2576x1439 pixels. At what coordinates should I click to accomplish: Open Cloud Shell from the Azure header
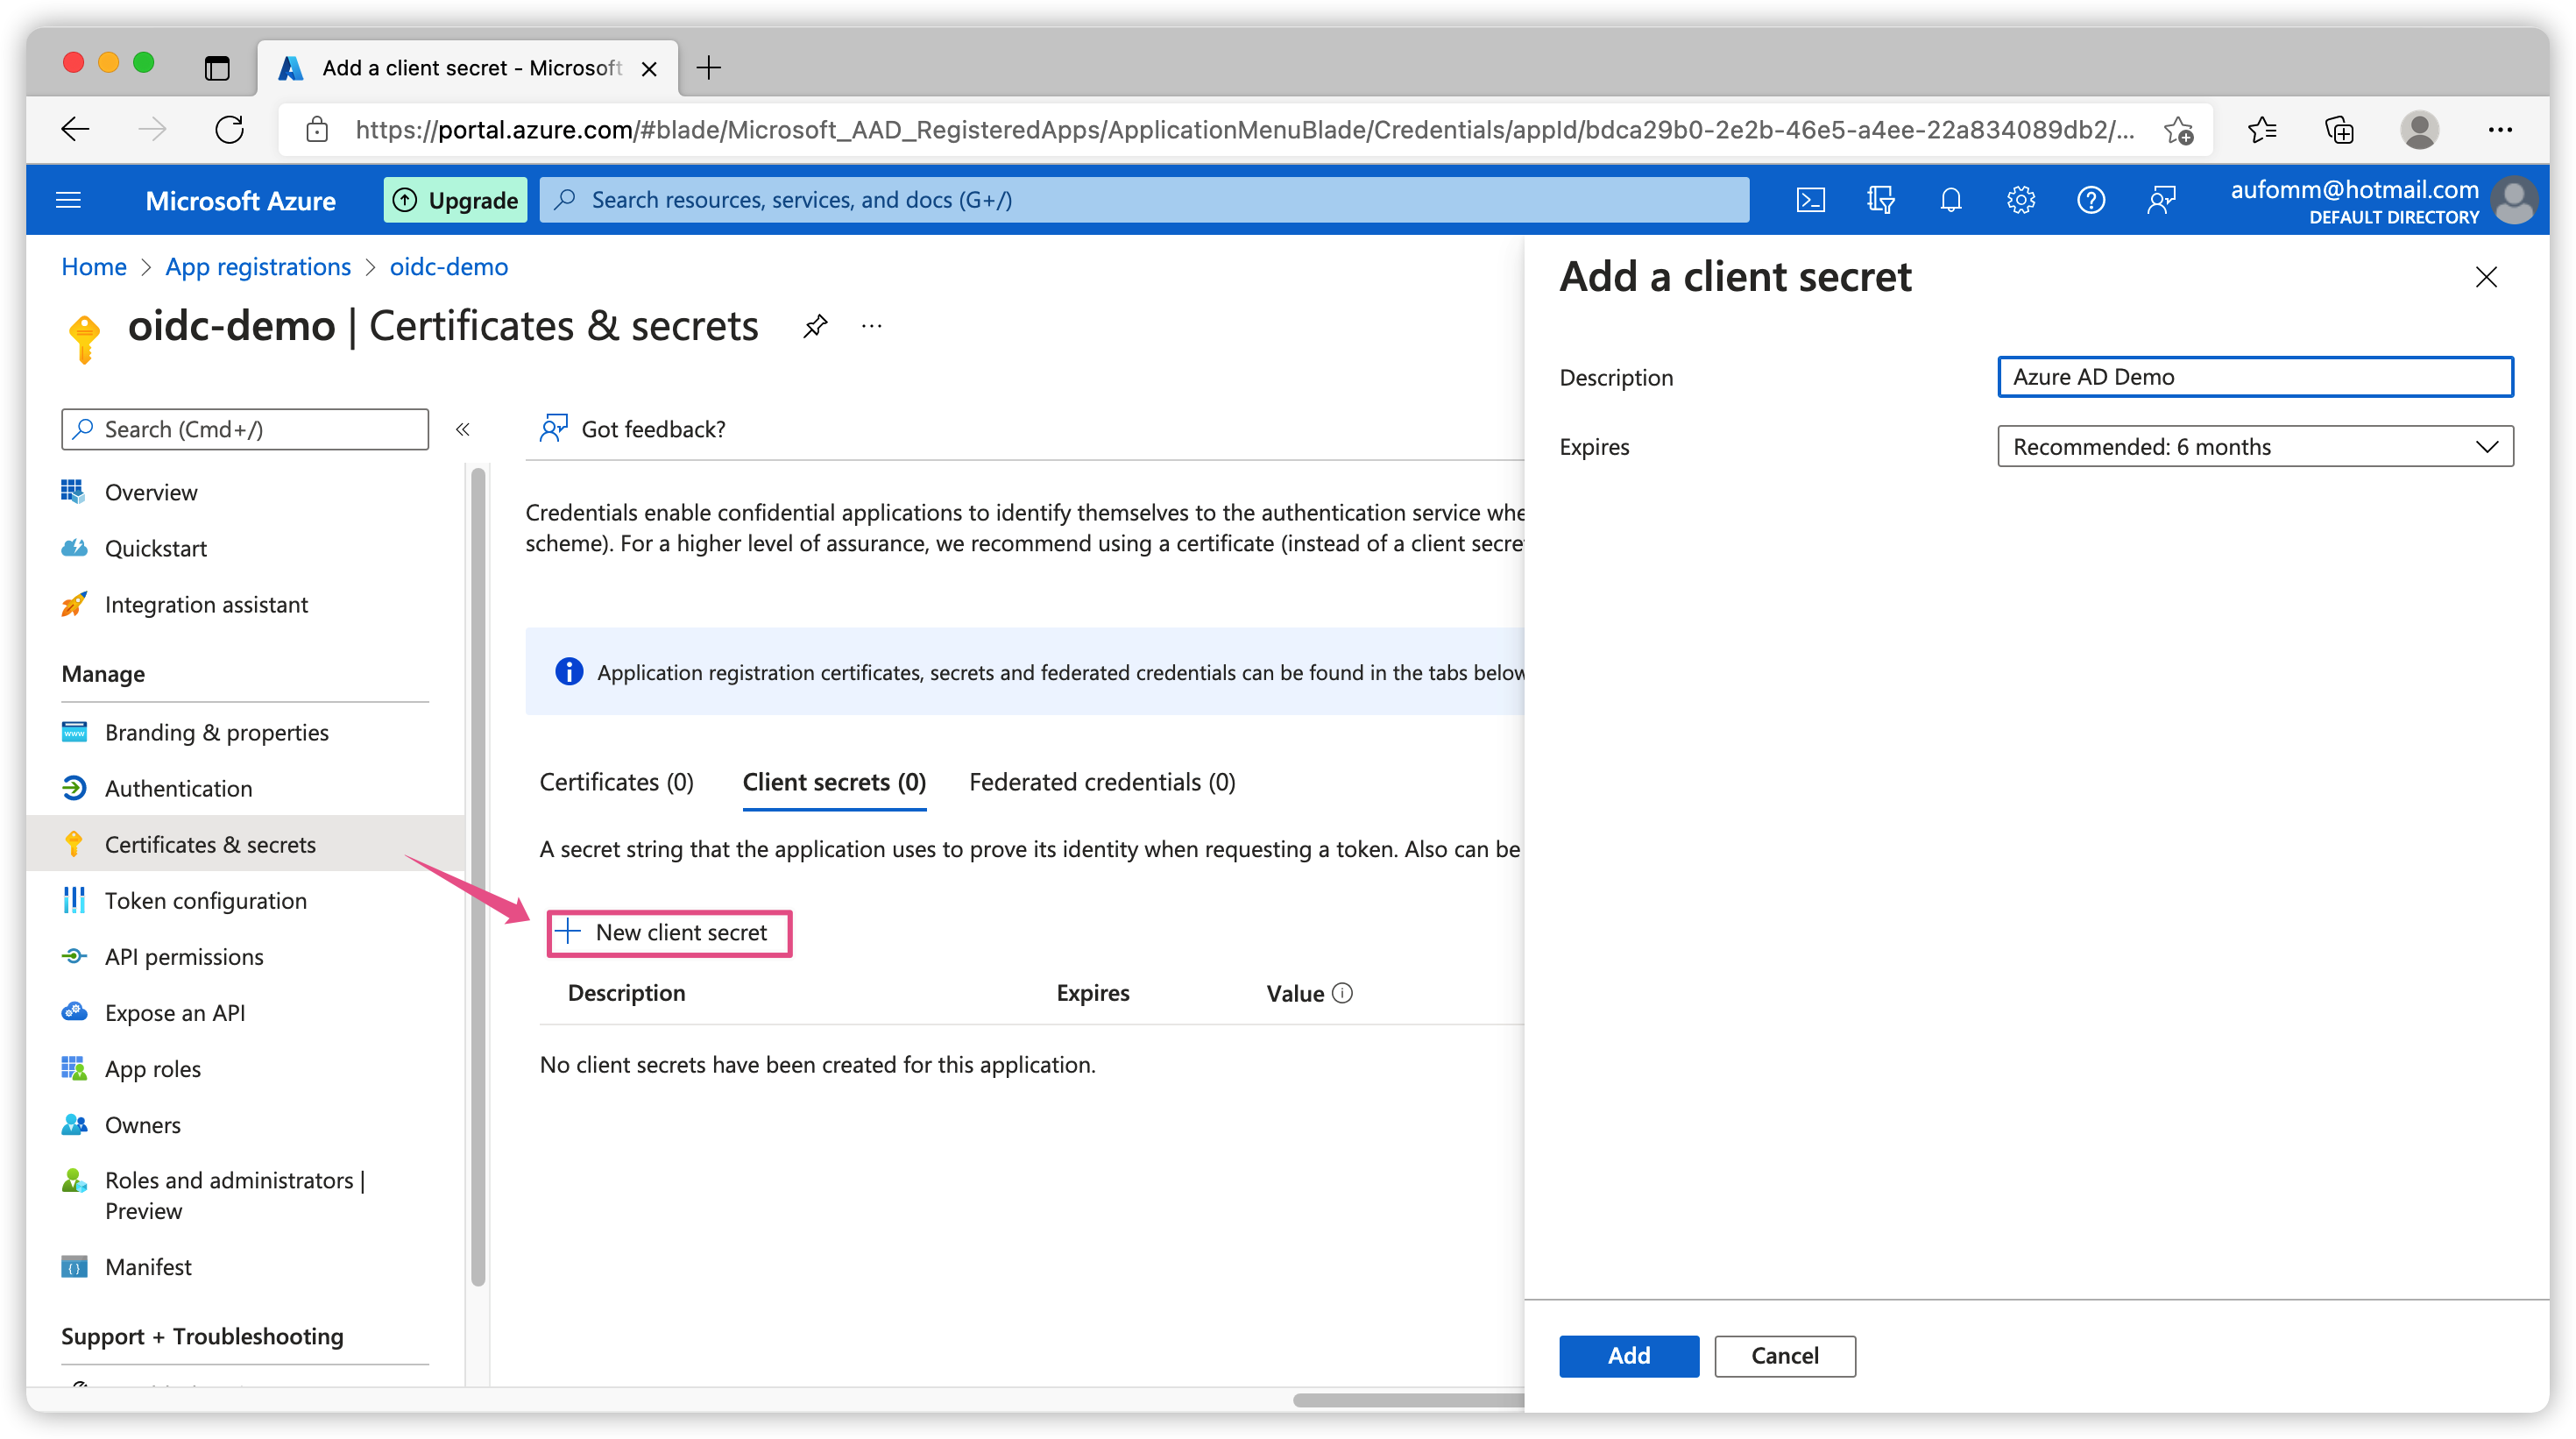tap(1810, 200)
